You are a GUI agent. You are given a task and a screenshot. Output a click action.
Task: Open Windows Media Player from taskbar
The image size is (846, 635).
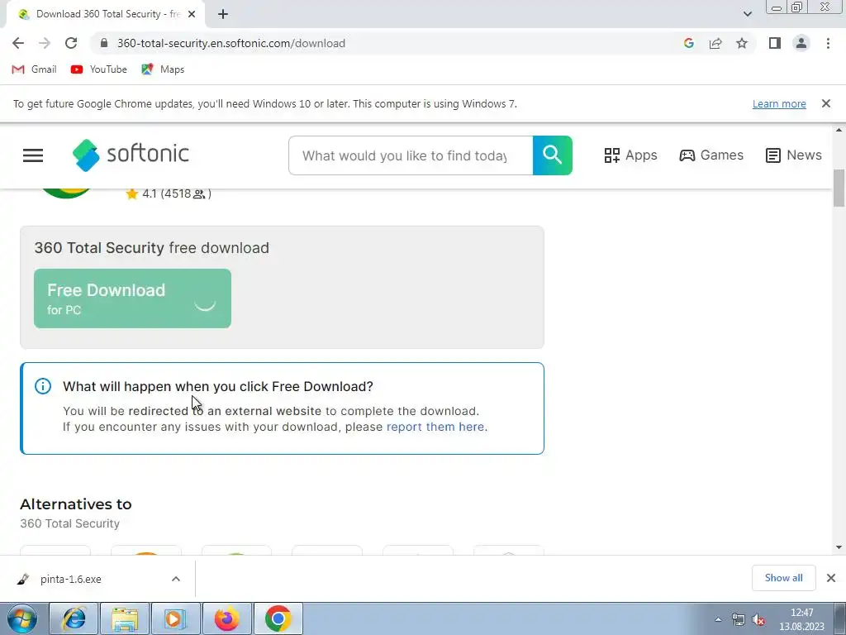176,618
